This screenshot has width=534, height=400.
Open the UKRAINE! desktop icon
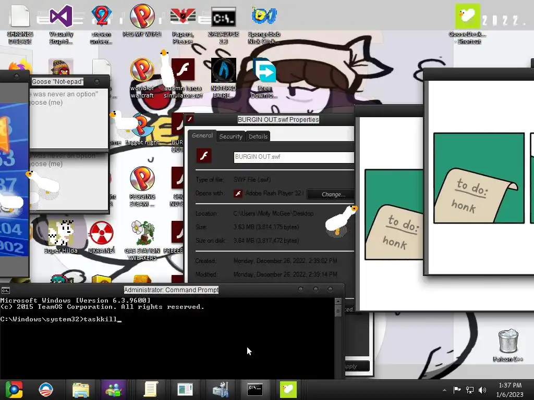click(102, 237)
